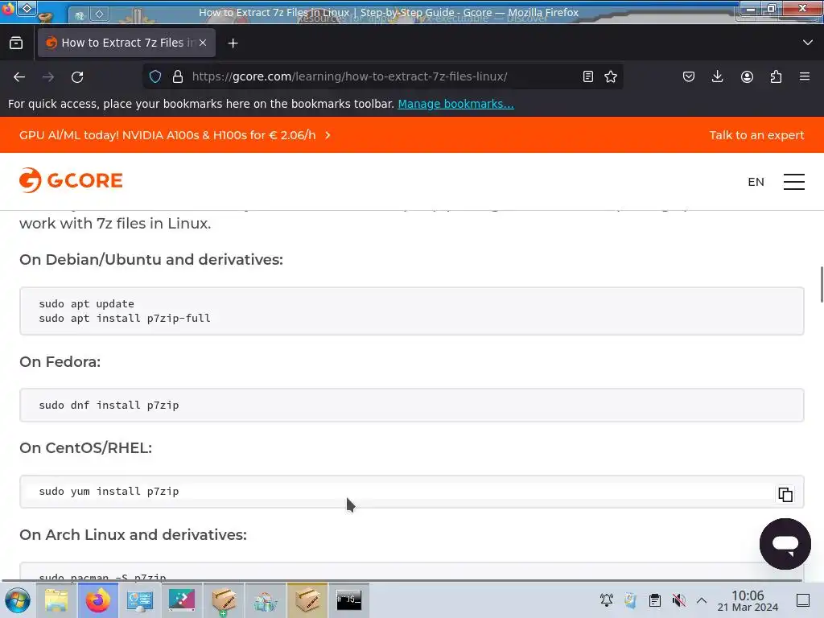824x618 pixels.
Task: Open the clock showing 10:06
Action: point(748,600)
